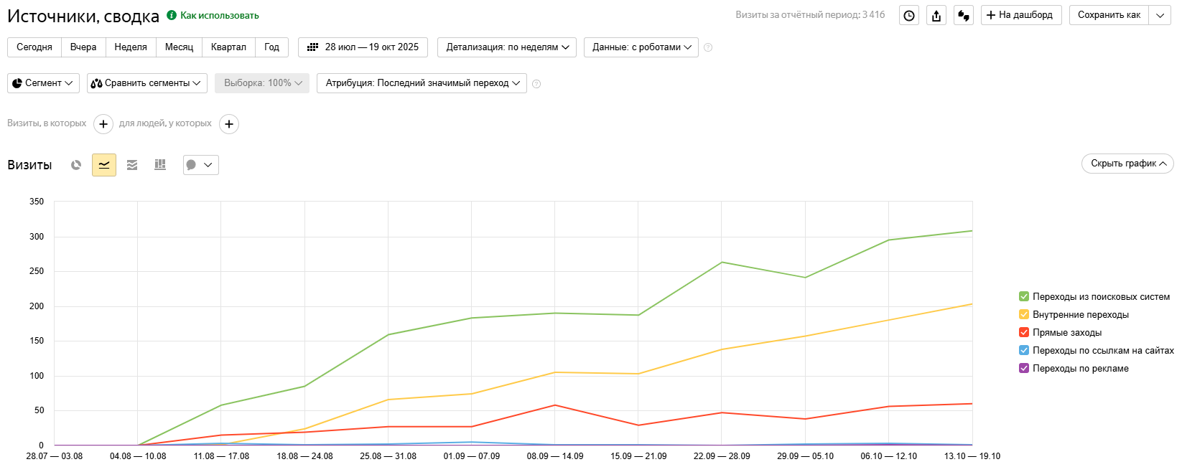Switch to stacked area chart view
Image resolution: width=1182 pixels, height=467 pixels.
(x=132, y=165)
